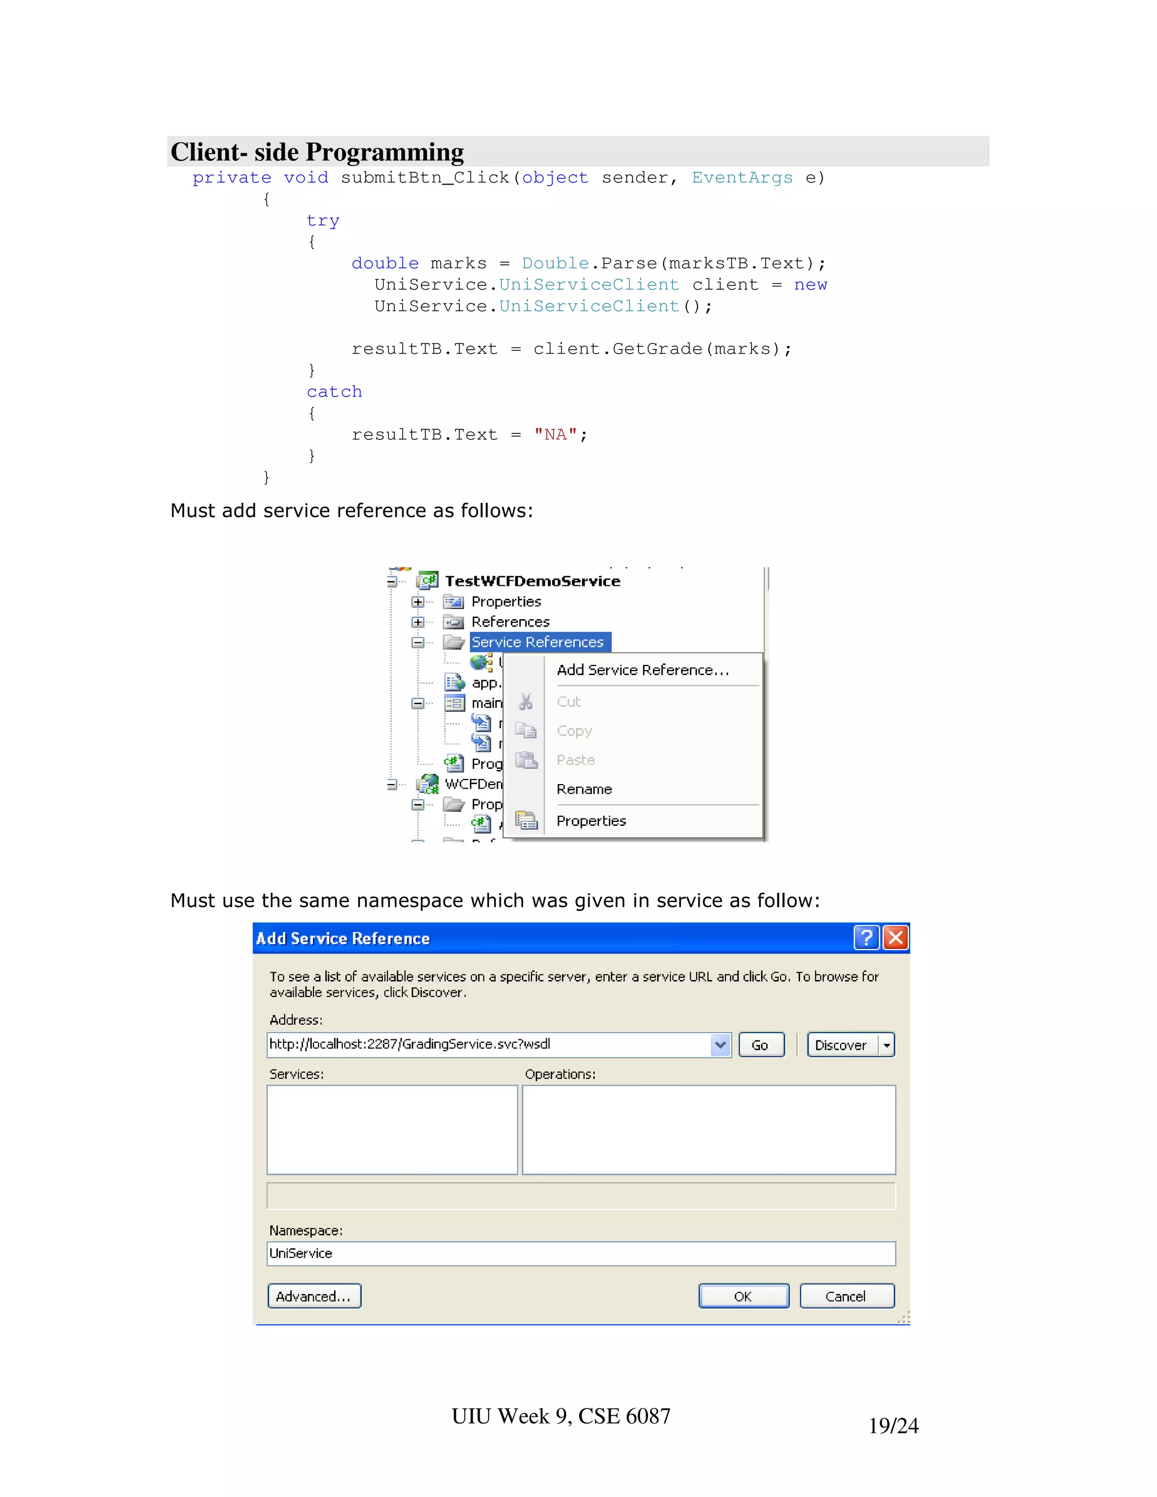Viewport: 1157px width, 1497px height.
Task: Click the 'Client- side Programming' heading
Action: [x=317, y=151]
